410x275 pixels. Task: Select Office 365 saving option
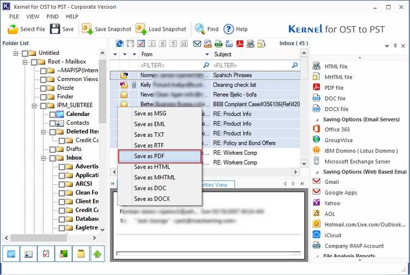(337, 130)
